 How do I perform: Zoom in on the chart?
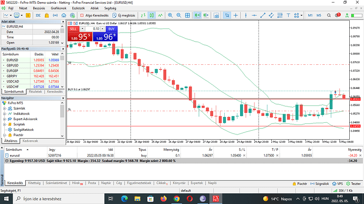170,15
